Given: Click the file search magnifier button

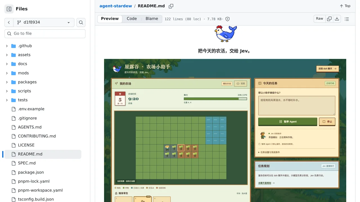Looking at the screenshot, I should point(81,22).
